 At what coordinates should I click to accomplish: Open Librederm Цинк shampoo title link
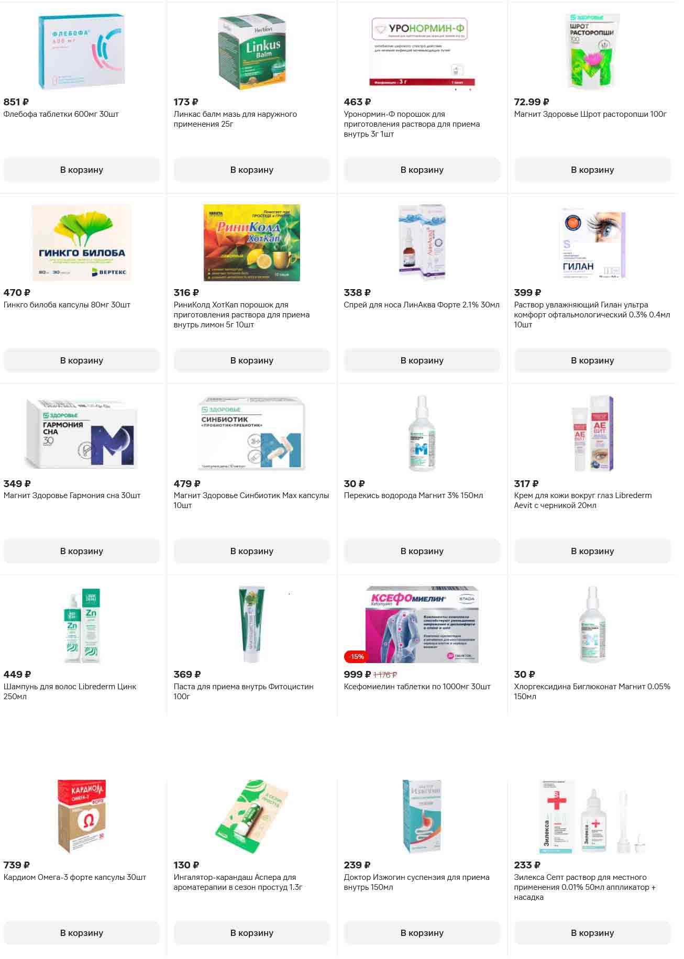pos(70,691)
